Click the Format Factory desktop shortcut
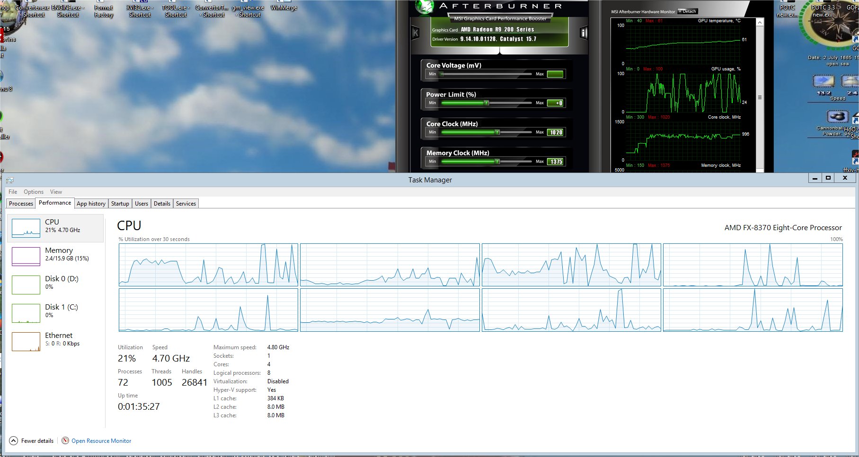The image size is (859, 457). pyautogui.click(x=104, y=10)
